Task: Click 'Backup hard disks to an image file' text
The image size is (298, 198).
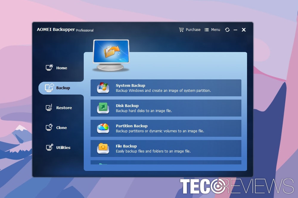Action: coord(144,111)
